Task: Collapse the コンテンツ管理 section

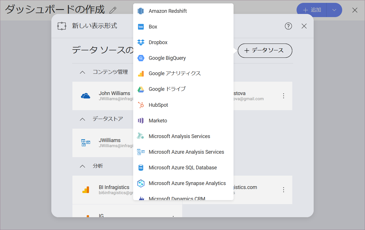Action: (82, 72)
